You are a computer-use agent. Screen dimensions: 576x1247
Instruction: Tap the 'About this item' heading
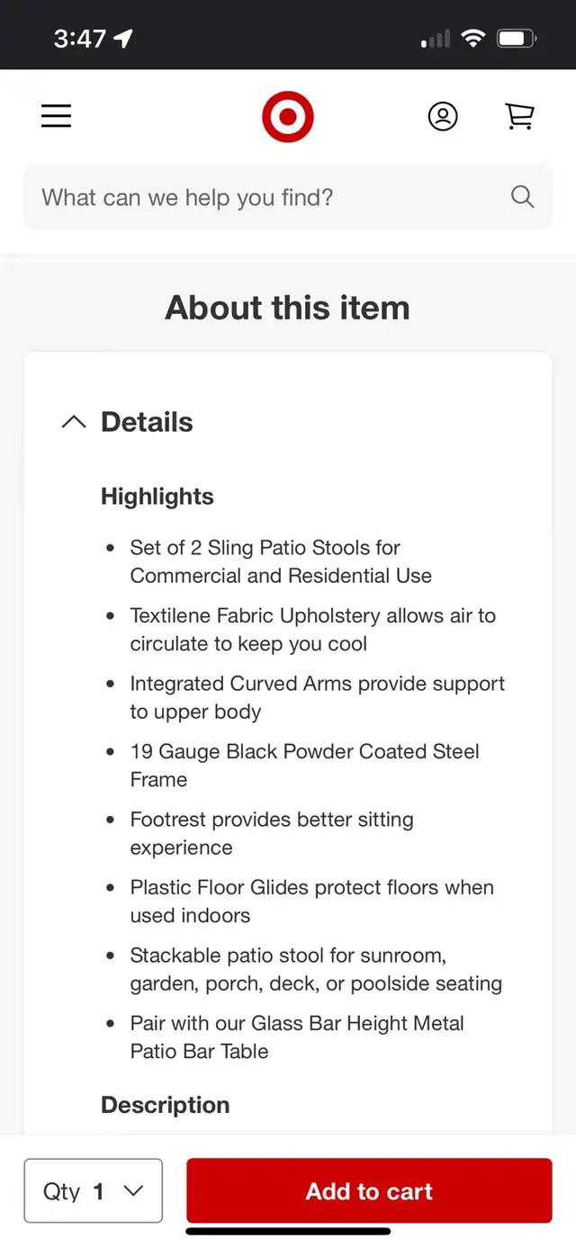[288, 308]
